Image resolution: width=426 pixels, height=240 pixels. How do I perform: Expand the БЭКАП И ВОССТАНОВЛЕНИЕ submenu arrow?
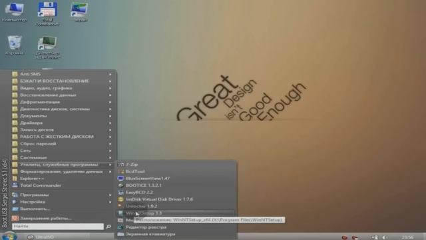pyautogui.click(x=110, y=81)
